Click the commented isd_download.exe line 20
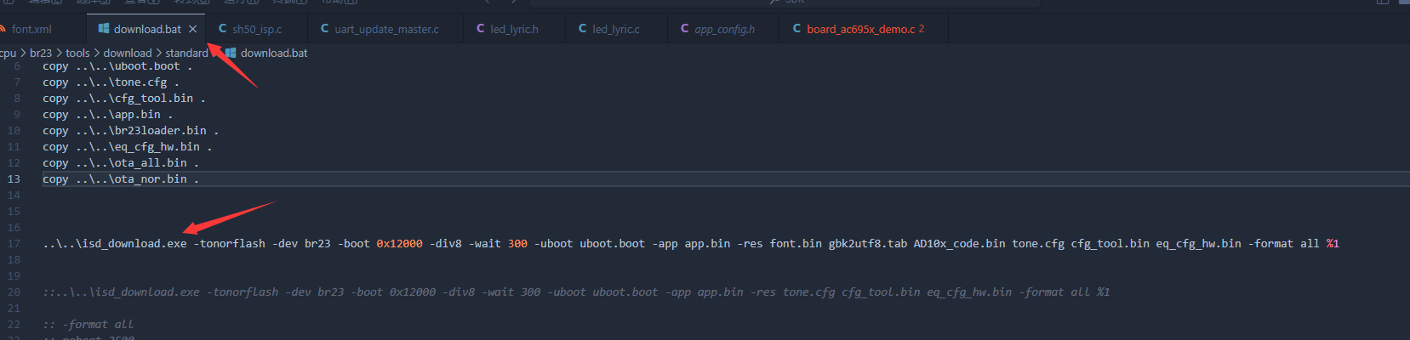 click(576, 292)
